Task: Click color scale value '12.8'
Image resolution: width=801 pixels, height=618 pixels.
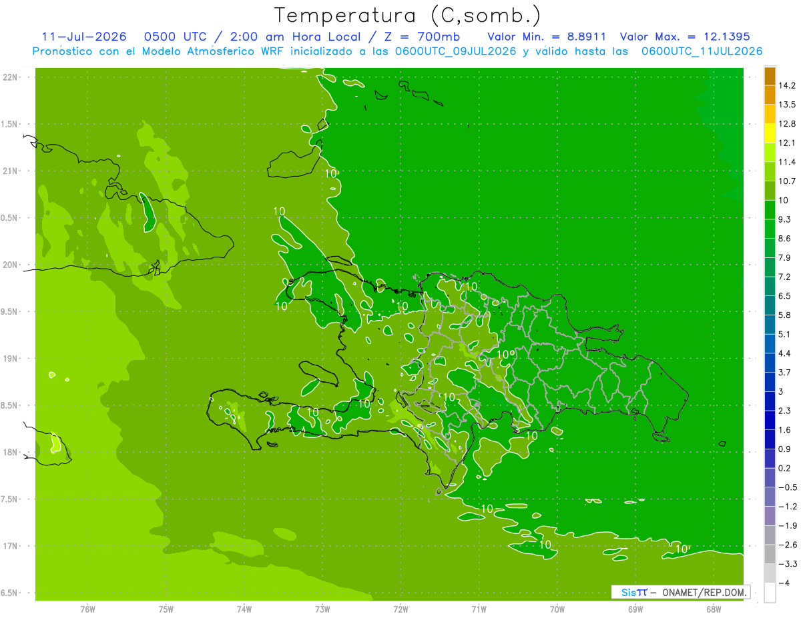Action: [787, 124]
